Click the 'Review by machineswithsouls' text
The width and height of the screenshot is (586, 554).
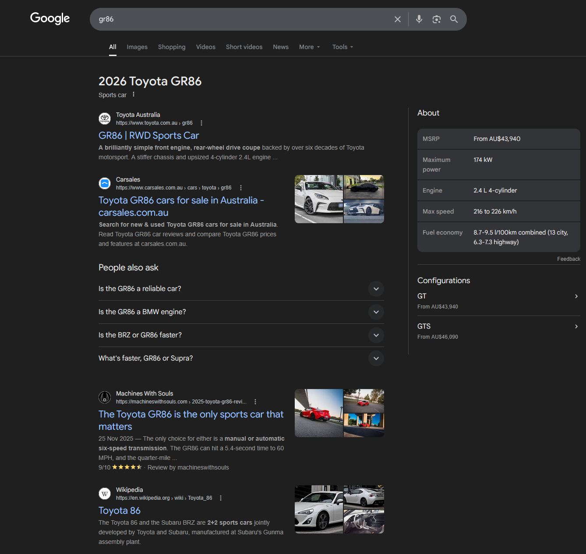click(188, 467)
